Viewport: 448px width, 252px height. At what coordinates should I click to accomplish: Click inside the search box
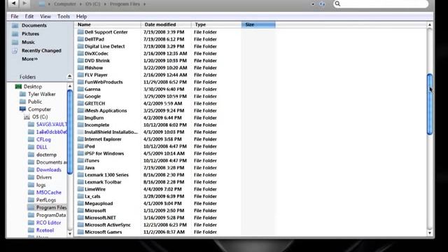tap(381, 3)
